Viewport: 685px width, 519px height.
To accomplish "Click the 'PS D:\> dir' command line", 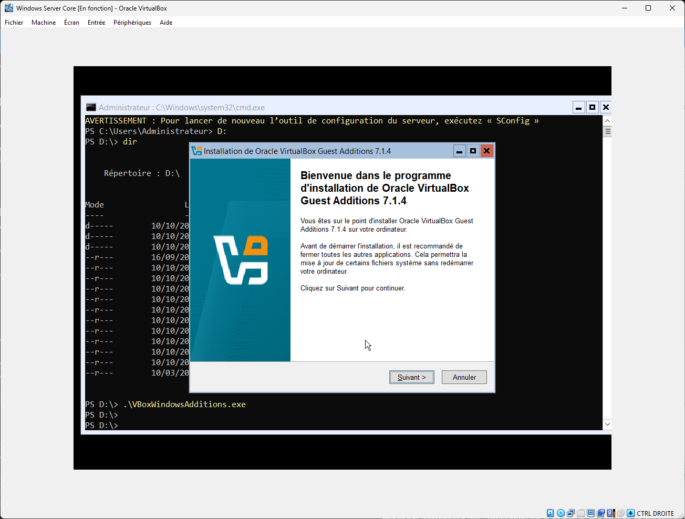I will click(111, 142).
